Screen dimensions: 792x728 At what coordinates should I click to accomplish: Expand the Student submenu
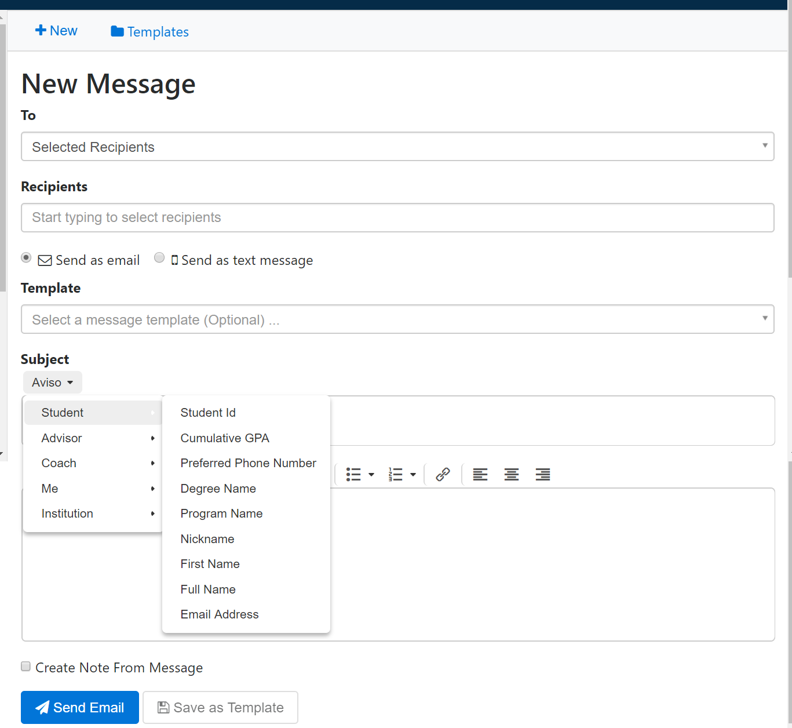pyautogui.click(x=93, y=413)
